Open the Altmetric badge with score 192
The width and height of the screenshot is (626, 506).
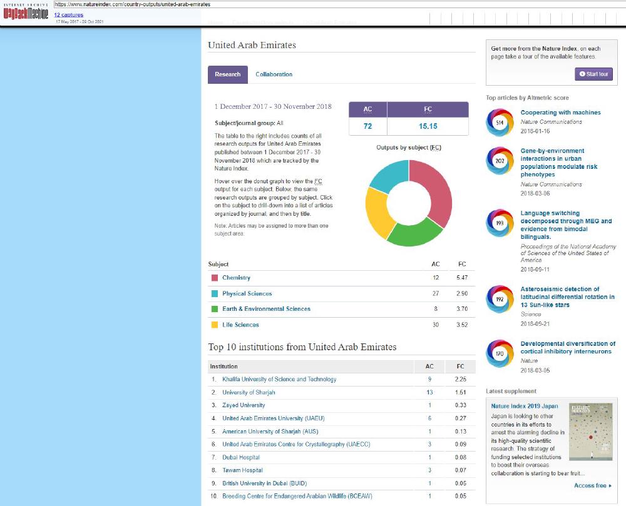point(500,299)
